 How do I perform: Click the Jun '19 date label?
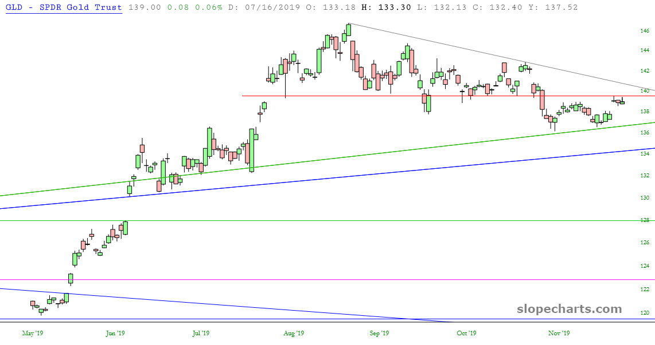[115, 333]
